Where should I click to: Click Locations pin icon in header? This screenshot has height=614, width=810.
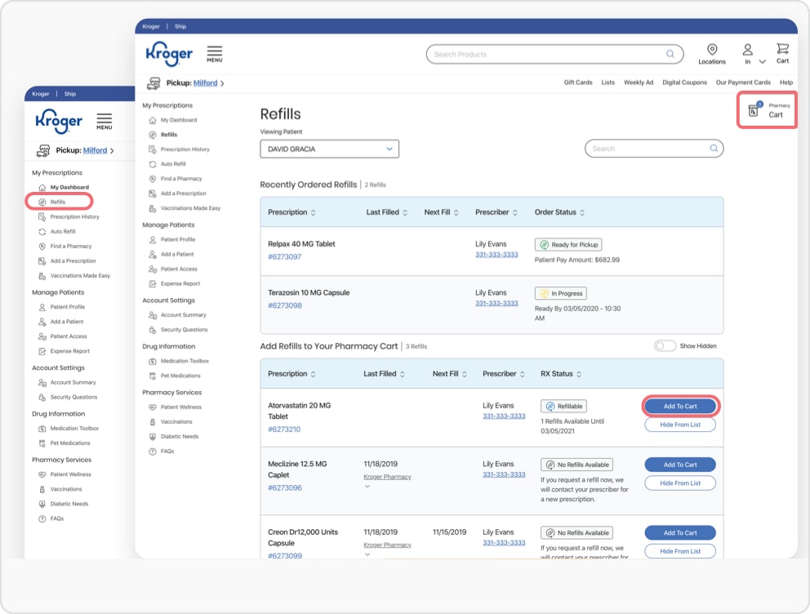point(712,50)
